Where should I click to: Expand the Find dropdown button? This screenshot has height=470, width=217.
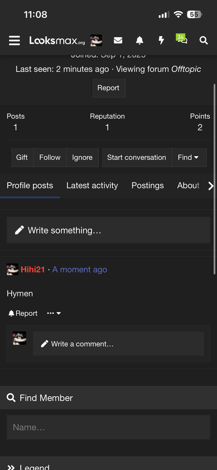[189, 158]
